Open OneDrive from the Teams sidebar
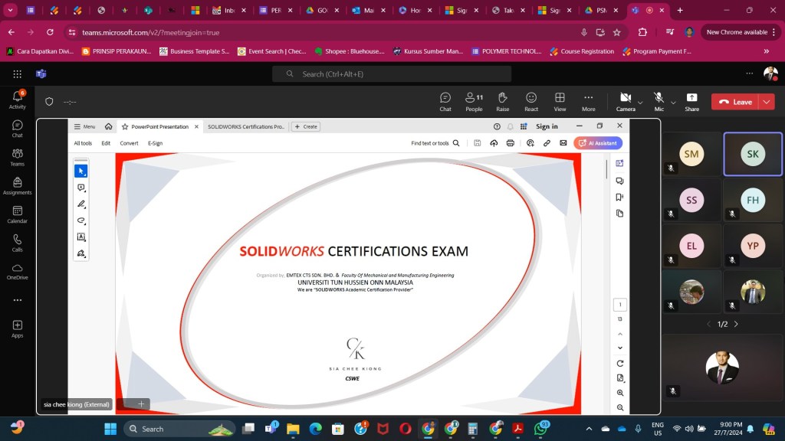 pyautogui.click(x=17, y=270)
